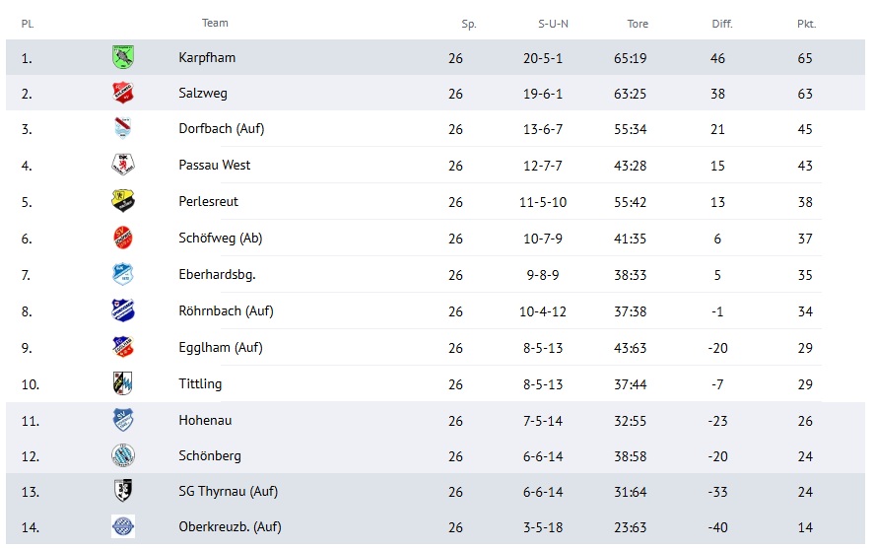Click the Karpfham club crest icon

(123, 57)
